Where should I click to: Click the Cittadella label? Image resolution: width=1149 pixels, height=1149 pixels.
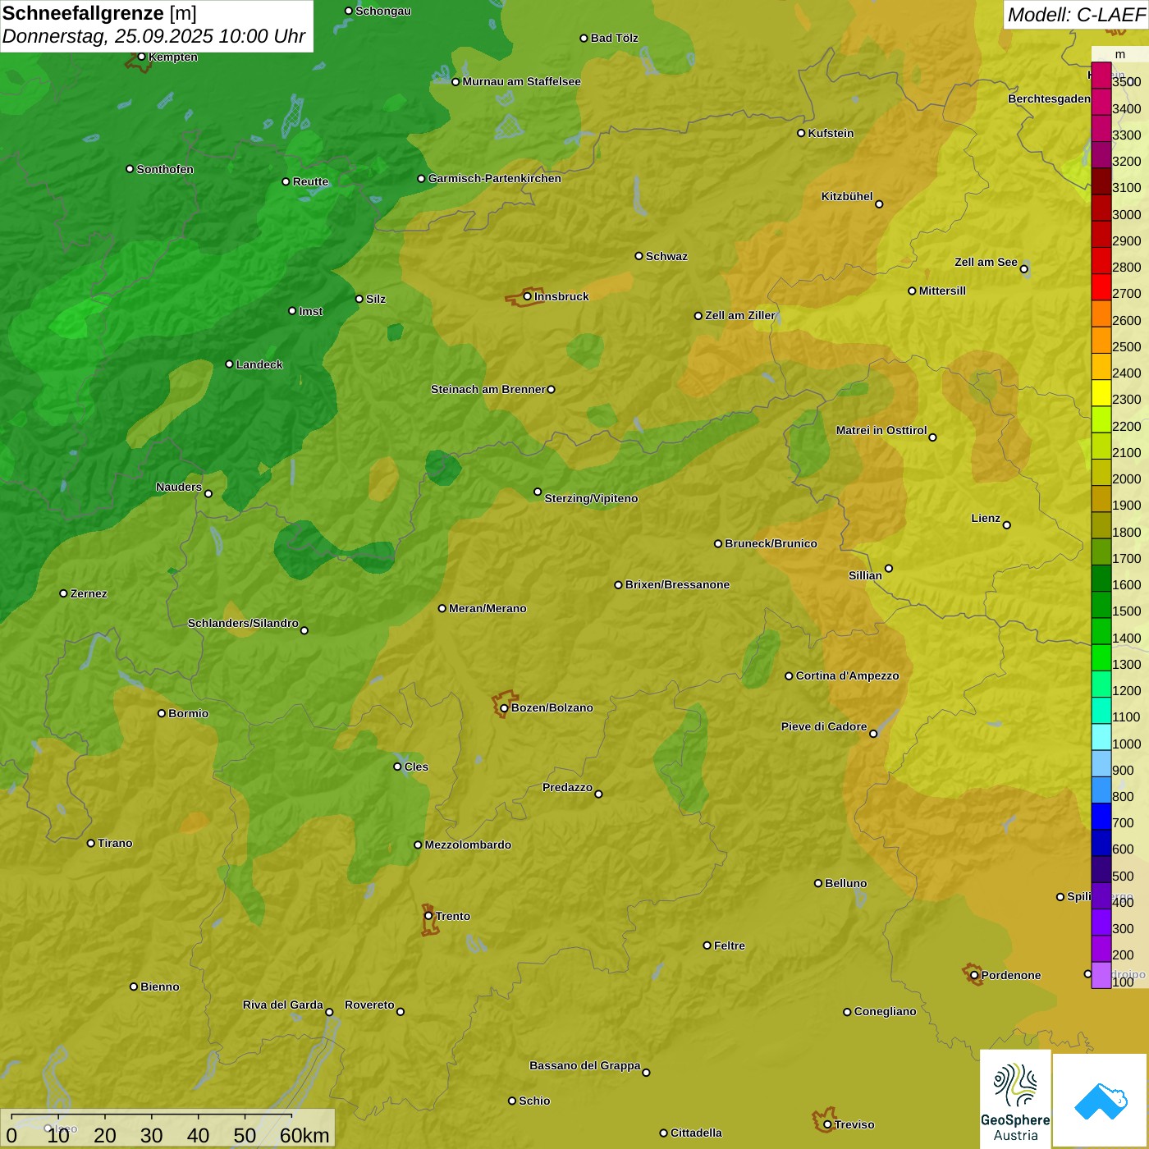tap(696, 1133)
